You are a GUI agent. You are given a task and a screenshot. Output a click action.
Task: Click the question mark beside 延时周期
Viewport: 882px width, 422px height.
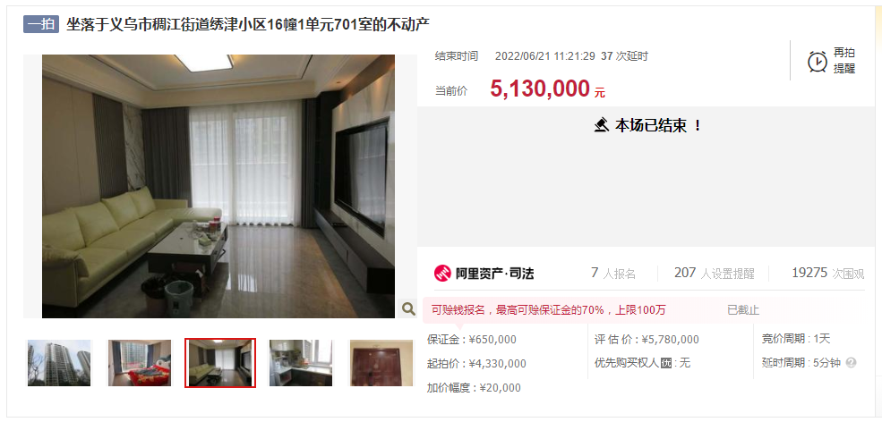pyautogui.click(x=851, y=363)
